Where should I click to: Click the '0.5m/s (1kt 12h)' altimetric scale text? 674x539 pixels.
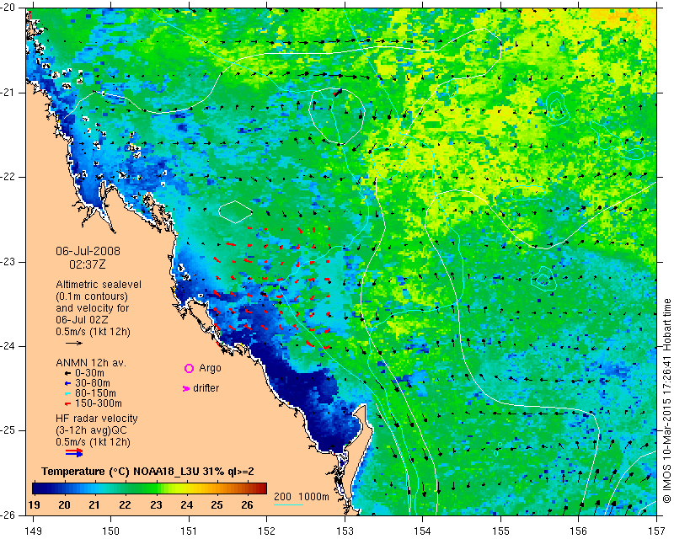coord(93,331)
